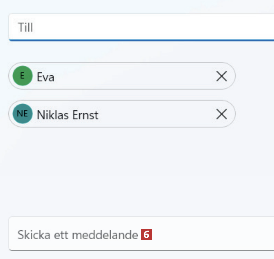Viewport: 274px width, 259px height.
Task: Click the name text Niklas Ernst
Action: pyautogui.click(x=68, y=115)
